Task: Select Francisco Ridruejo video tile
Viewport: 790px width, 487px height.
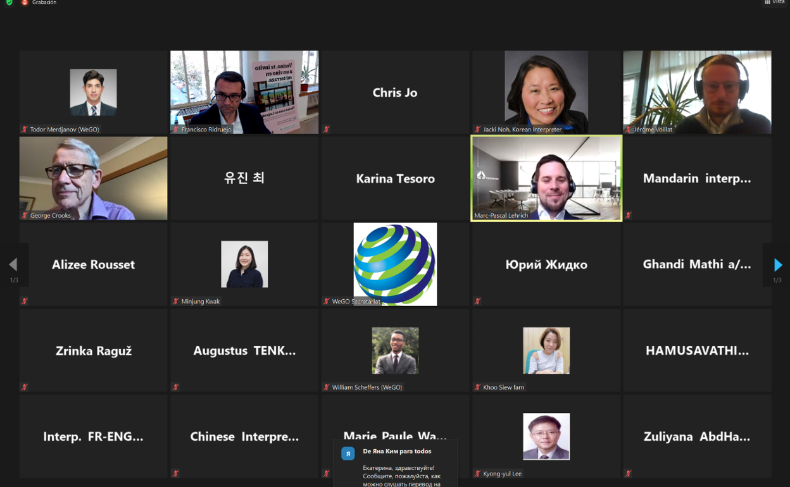Action: click(244, 92)
